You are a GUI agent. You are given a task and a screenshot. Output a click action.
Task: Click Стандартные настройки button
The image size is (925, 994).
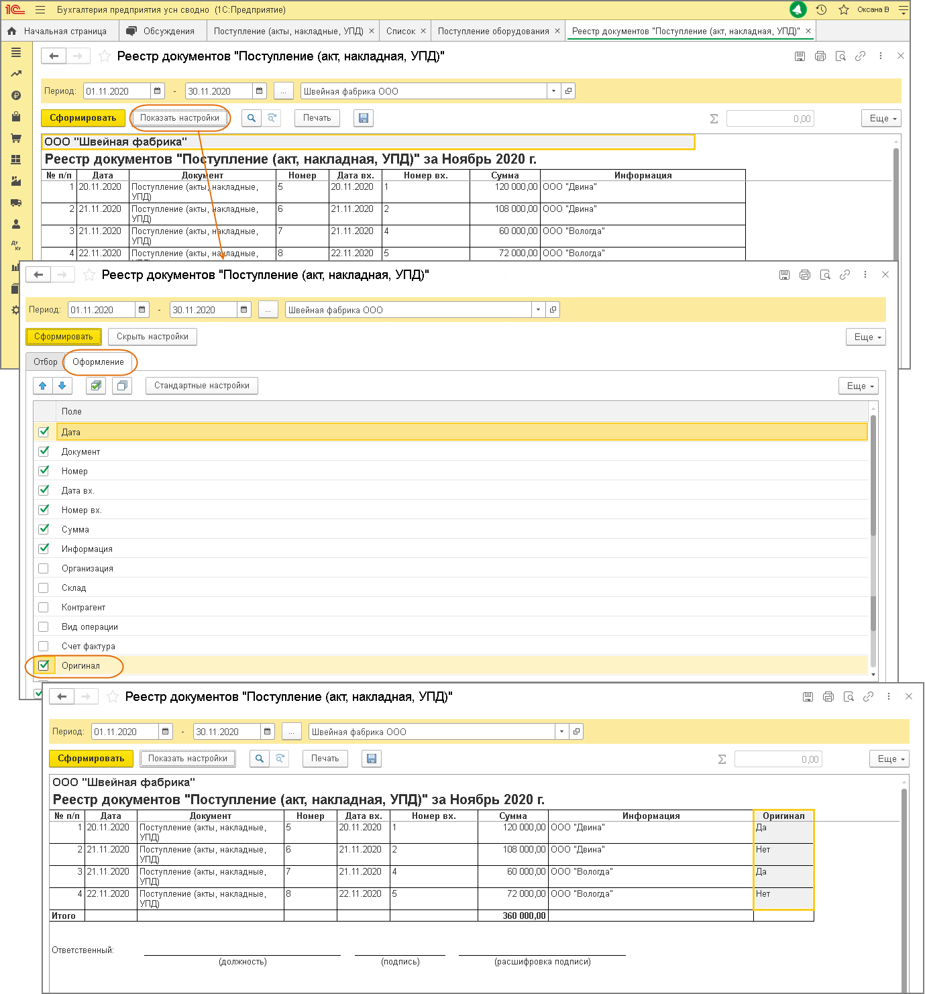click(x=202, y=386)
